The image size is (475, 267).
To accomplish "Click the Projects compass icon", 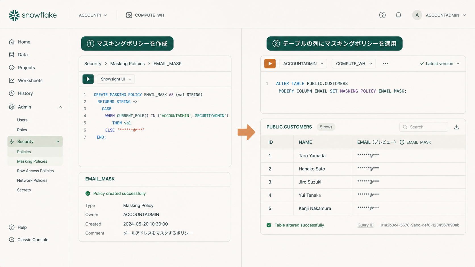I will tap(12, 68).
